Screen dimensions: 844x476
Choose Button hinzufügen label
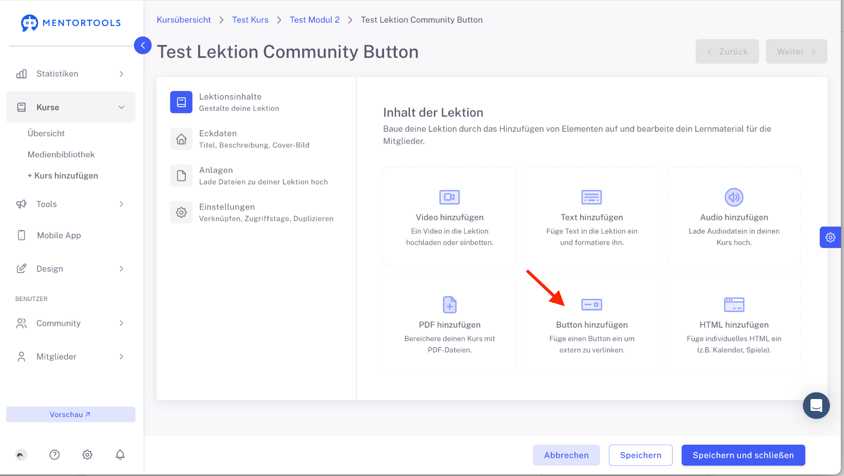coord(591,325)
